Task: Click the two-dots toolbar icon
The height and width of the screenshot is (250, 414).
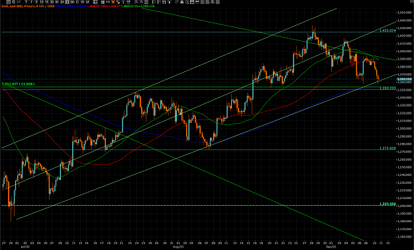Action: pyautogui.click(x=108, y=2)
